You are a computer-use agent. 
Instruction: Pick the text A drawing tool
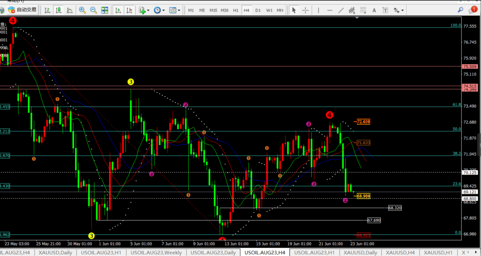click(374, 10)
